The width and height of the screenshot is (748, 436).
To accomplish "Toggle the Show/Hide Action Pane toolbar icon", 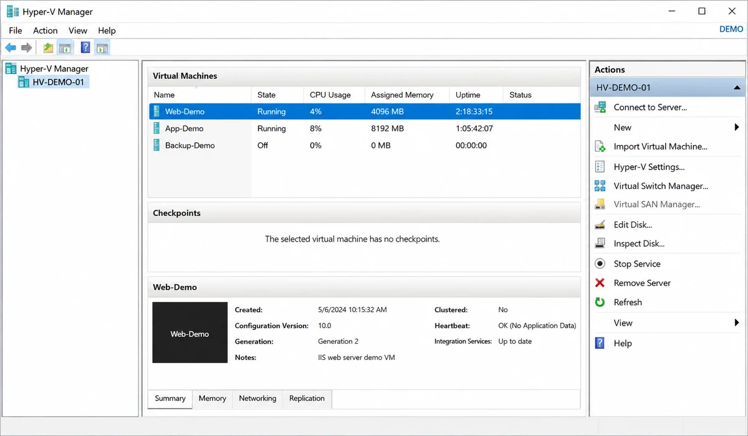I will [x=102, y=47].
